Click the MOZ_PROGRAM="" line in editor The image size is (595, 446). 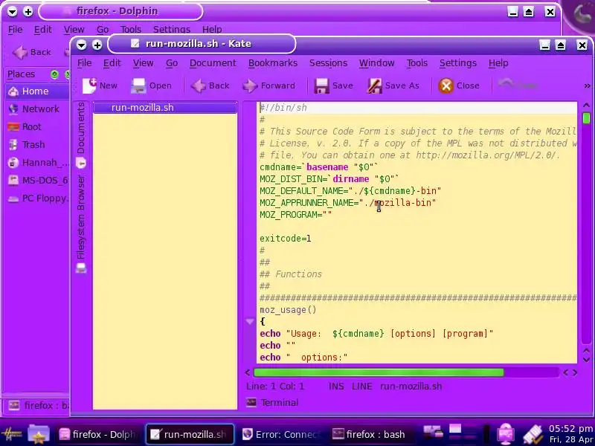pos(295,215)
